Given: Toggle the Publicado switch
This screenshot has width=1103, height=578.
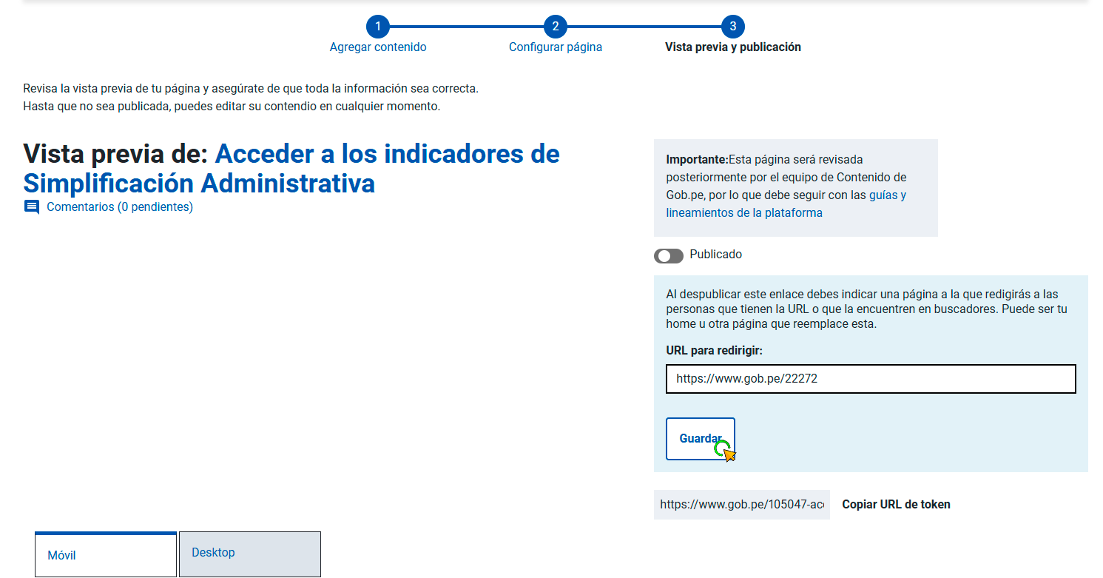Looking at the screenshot, I should click(668, 255).
